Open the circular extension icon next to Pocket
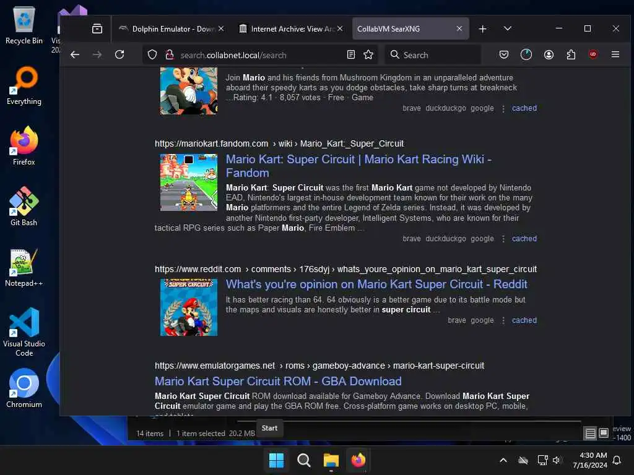Screen dimensions: 634x475 tap(526, 54)
